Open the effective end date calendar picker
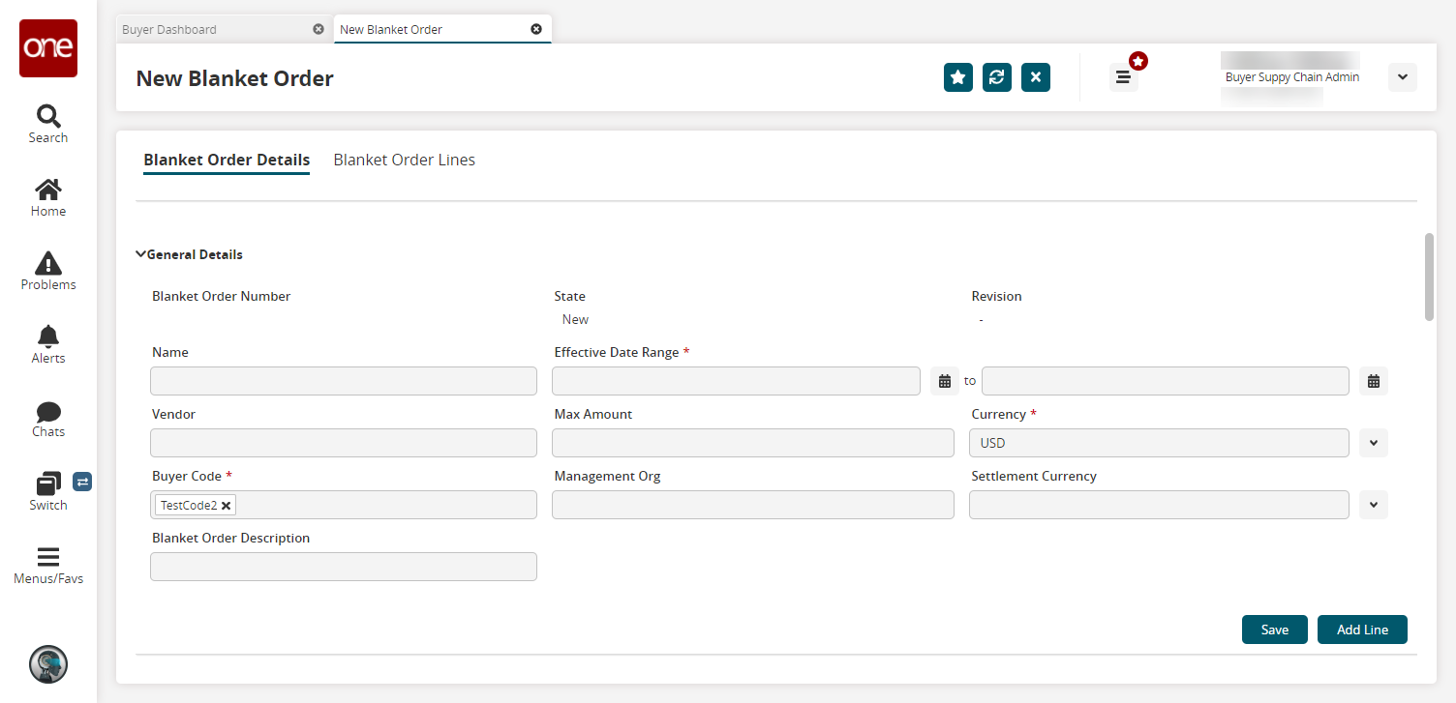This screenshot has width=1456, height=703. 1373,381
